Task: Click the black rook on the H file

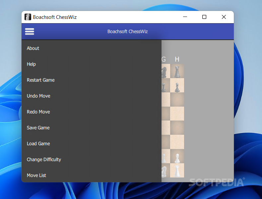Action: coord(177,72)
